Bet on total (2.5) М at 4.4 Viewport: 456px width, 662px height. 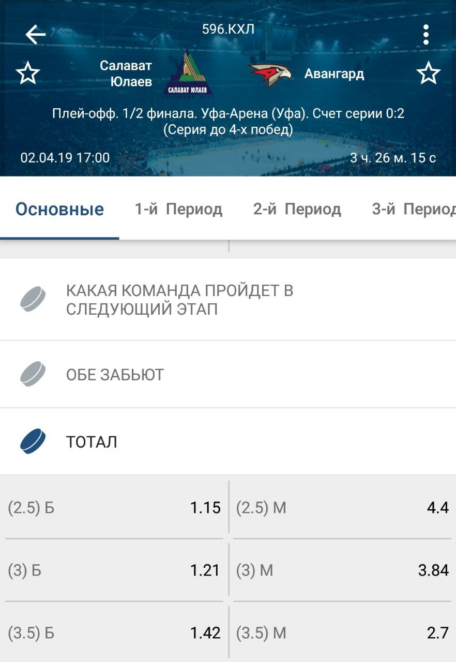coord(342,508)
